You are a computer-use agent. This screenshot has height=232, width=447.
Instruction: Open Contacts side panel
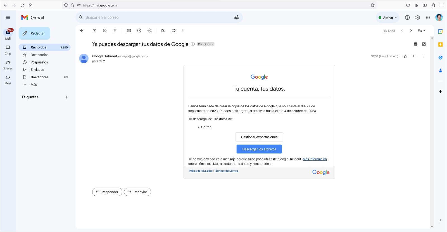[x=440, y=70]
